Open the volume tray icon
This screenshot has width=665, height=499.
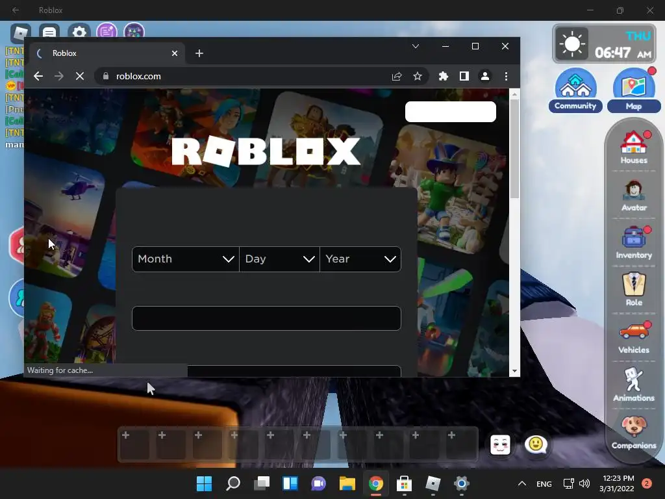[584, 483]
